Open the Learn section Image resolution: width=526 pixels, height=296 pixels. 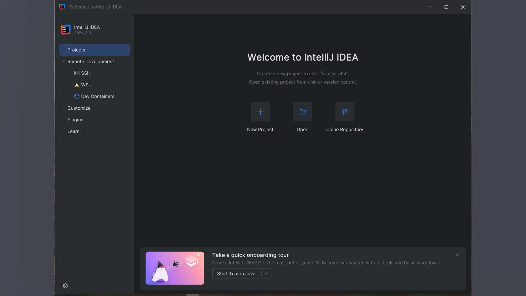[x=73, y=131]
